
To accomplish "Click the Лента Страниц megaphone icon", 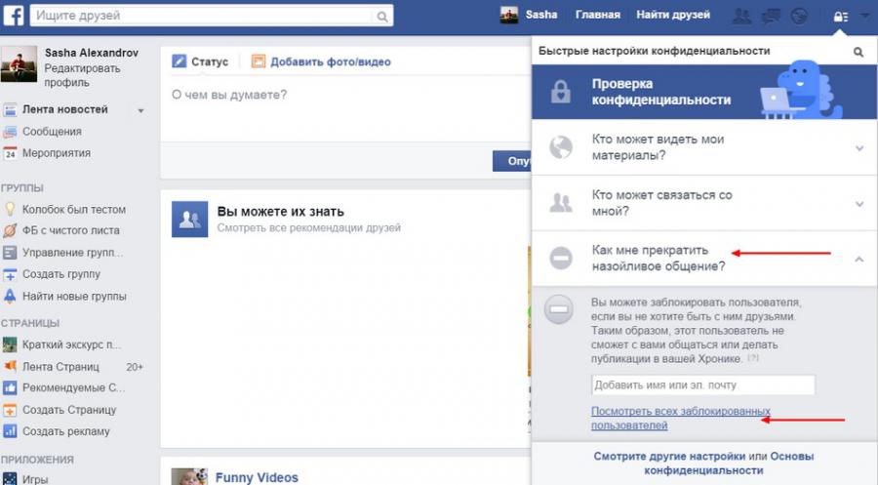I will pos(10,366).
